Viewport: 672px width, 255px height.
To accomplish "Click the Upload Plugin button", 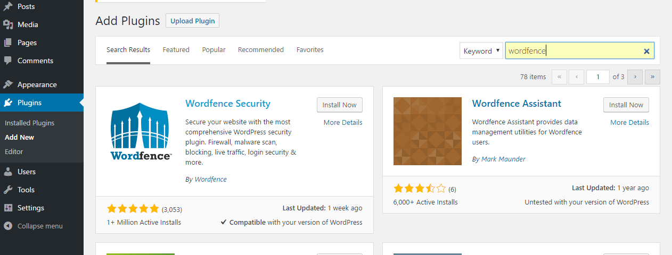I will pos(193,21).
